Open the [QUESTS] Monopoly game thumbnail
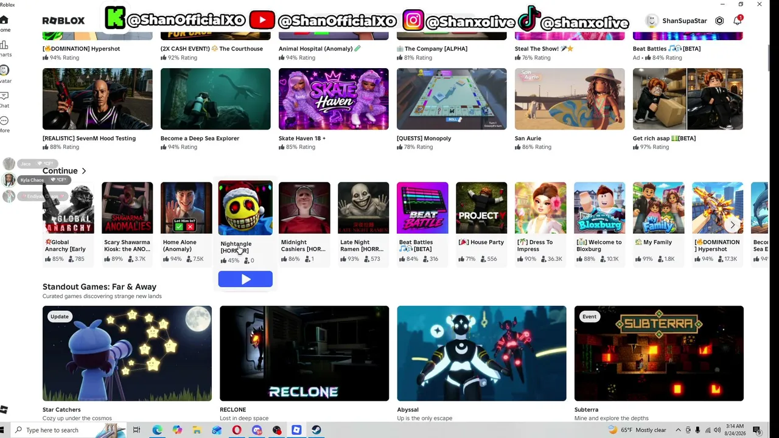The height and width of the screenshot is (438, 779). point(452,99)
